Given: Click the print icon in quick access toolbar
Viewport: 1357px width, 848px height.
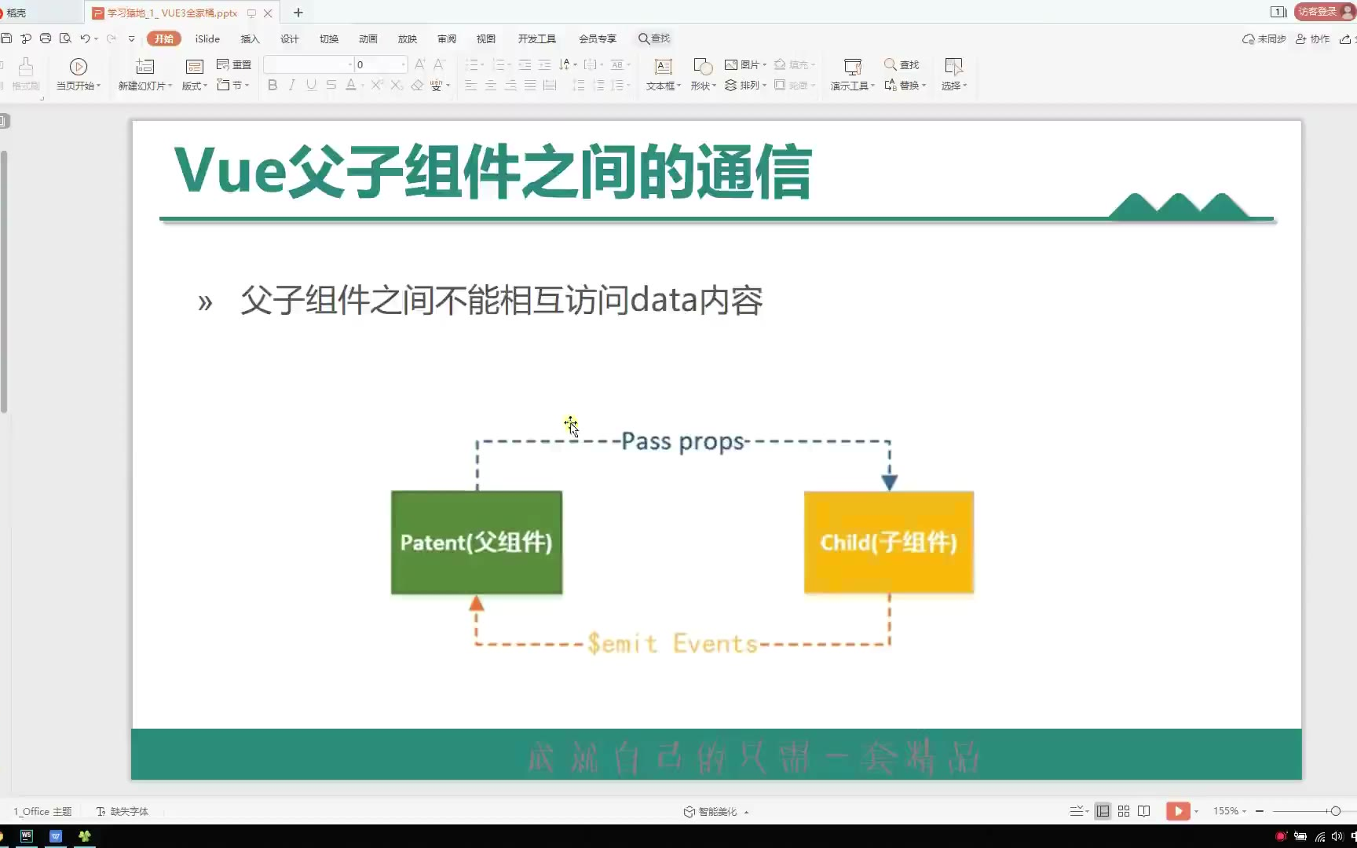Looking at the screenshot, I should (x=46, y=38).
